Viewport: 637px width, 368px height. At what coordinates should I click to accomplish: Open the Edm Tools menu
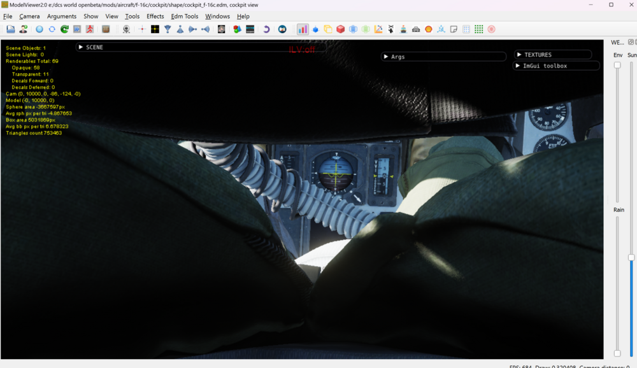(185, 17)
